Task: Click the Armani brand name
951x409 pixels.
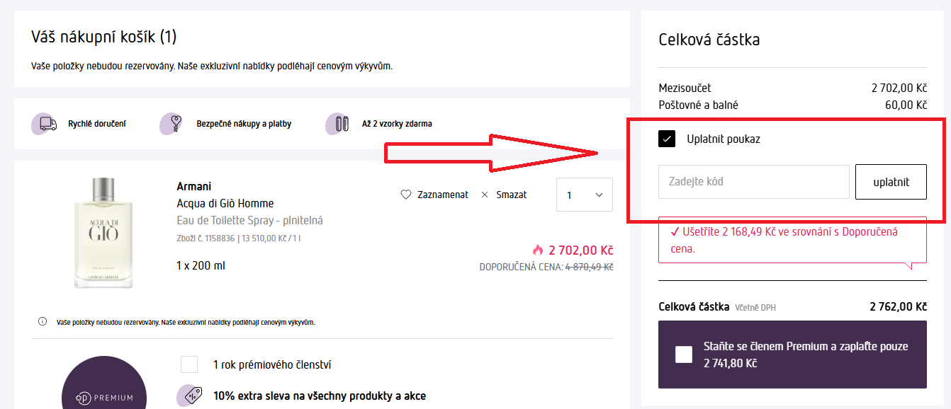Action: (x=193, y=187)
